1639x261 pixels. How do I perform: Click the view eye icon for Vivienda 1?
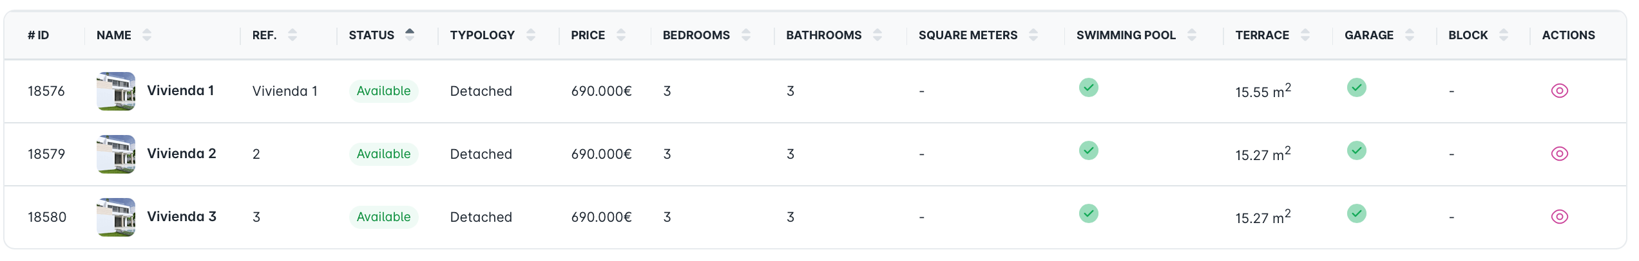(1559, 91)
